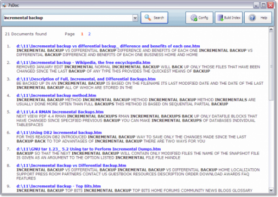Click the vertical scrollbar thumb
This screenshot has width=278, height=197.
271,66
